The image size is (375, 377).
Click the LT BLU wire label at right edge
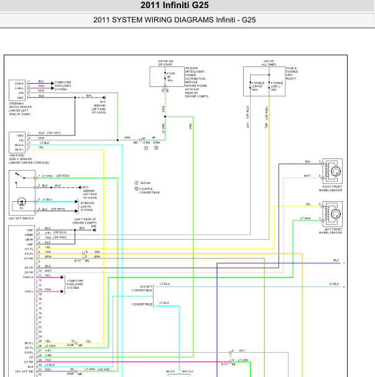pos(334,284)
